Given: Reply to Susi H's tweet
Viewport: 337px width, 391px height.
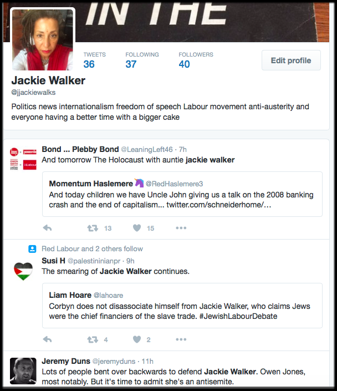Looking at the screenshot, I should 47,339.
